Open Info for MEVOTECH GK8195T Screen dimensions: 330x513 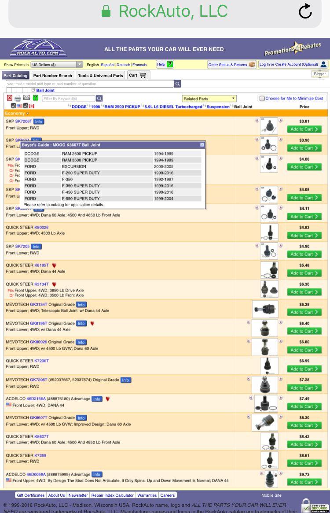point(81,324)
